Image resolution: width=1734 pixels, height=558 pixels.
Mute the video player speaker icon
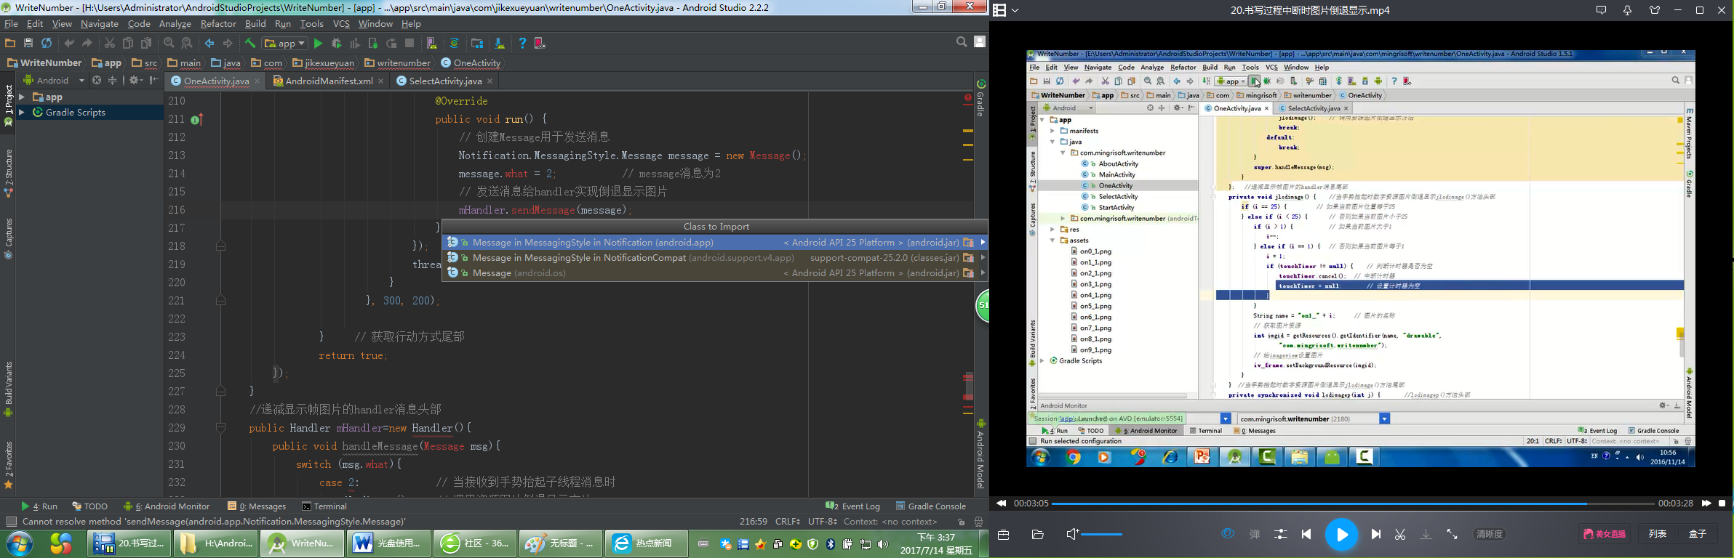pos(1072,534)
